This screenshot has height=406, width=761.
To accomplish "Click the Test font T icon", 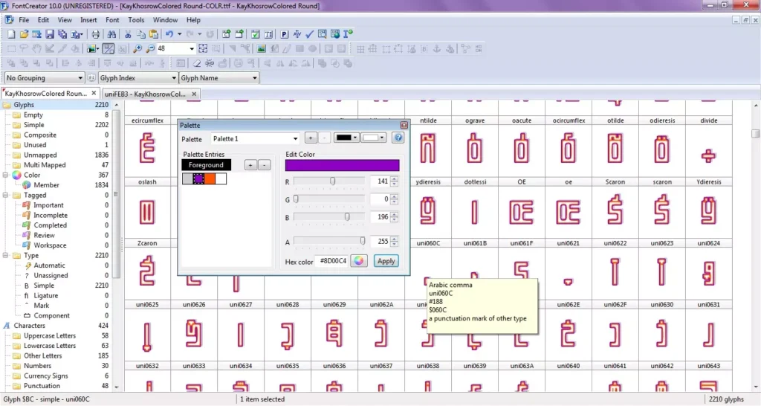I will [x=268, y=34].
